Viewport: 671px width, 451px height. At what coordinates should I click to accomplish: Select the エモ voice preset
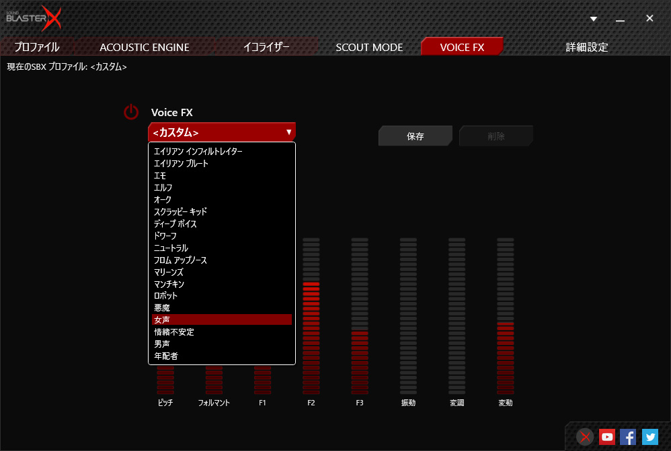[x=222, y=176]
